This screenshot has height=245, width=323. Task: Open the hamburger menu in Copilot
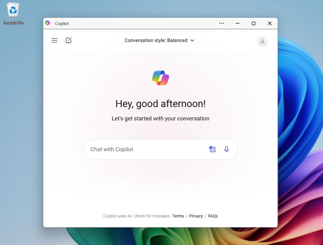point(54,40)
